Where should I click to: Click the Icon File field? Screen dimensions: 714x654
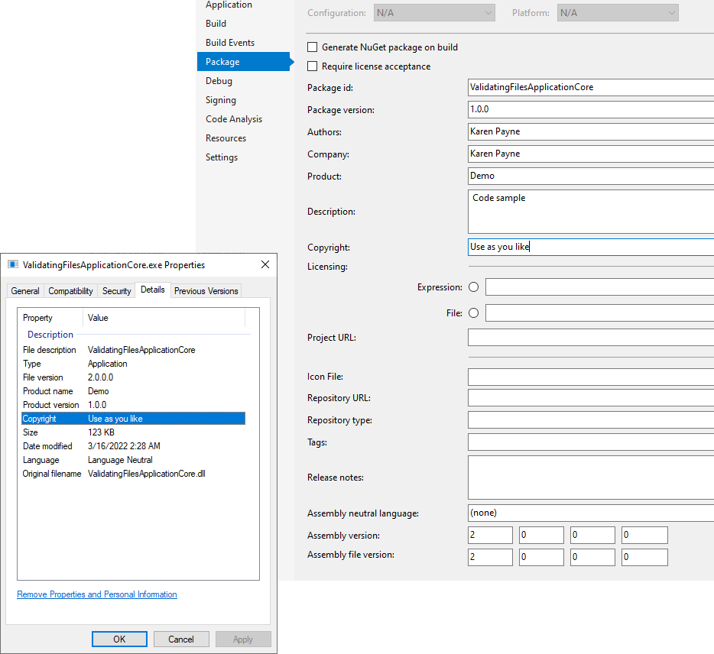(x=591, y=377)
